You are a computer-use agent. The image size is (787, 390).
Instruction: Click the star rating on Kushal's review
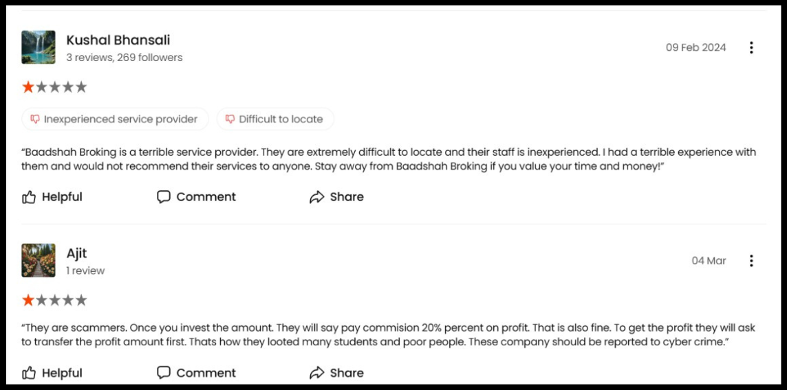[54, 87]
